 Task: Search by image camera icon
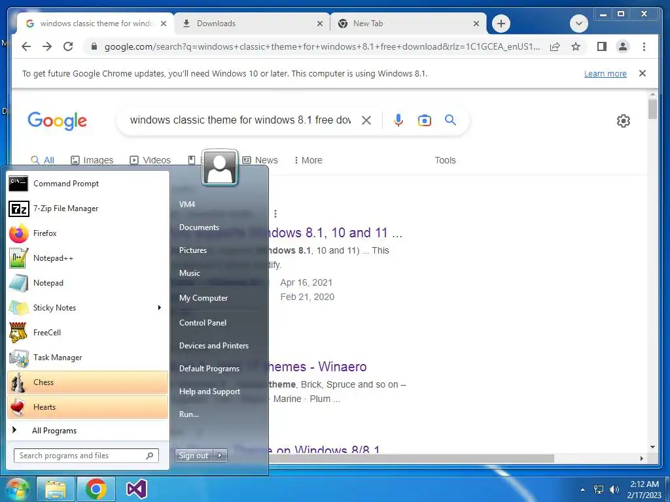pos(424,120)
